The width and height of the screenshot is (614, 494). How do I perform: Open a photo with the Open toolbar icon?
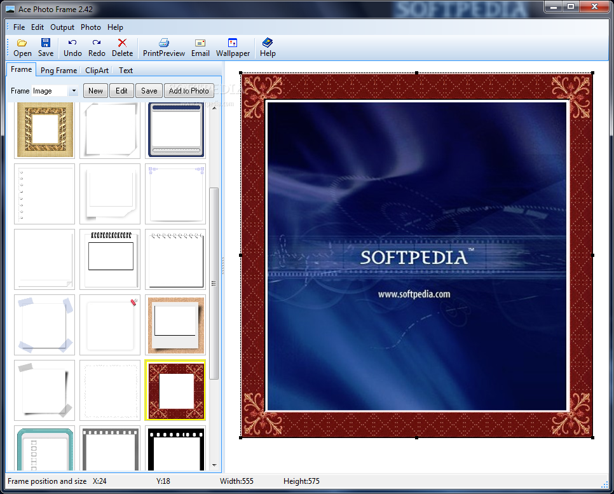22,48
